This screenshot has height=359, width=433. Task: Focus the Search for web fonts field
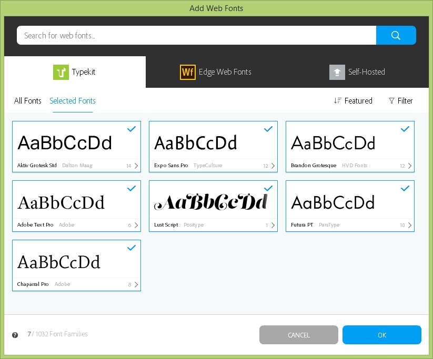(196, 35)
